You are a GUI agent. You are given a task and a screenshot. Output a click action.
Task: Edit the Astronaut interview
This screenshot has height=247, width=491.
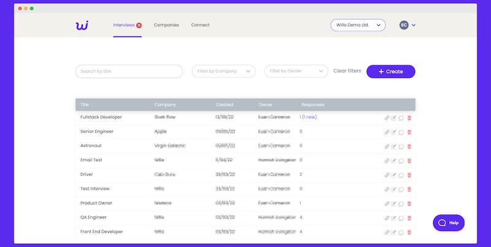point(393,146)
